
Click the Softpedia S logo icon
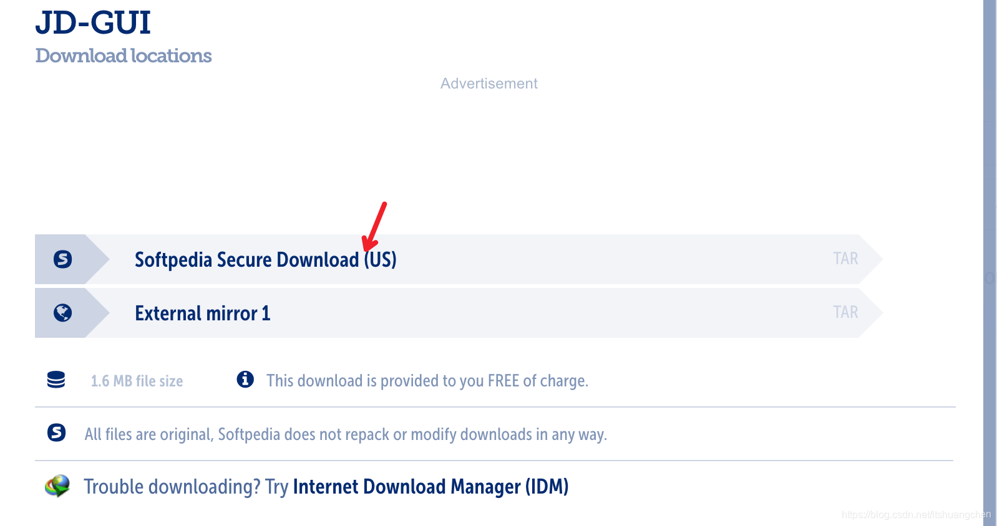pos(62,259)
